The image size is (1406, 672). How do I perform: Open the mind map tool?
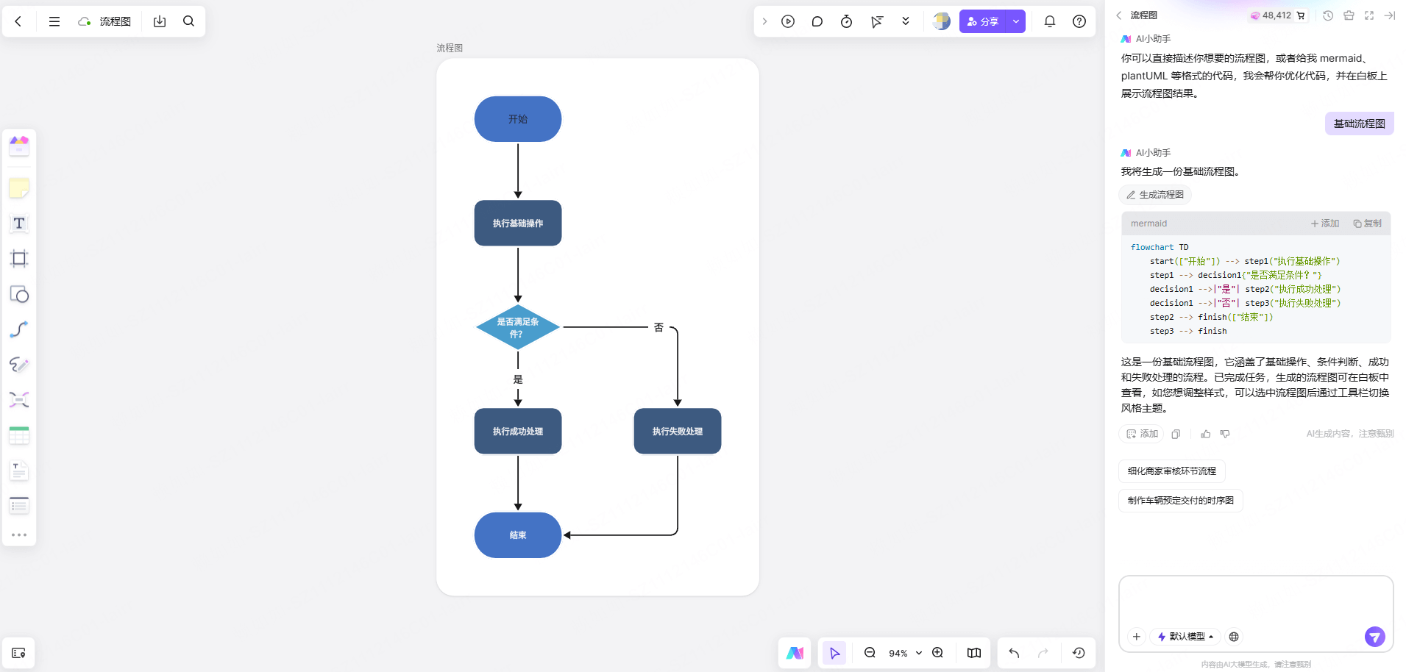pyautogui.click(x=19, y=400)
